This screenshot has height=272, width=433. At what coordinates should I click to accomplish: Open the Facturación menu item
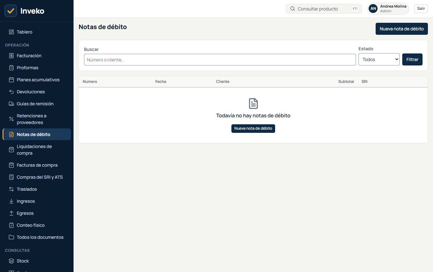pyautogui.click(x=37, y=56)
